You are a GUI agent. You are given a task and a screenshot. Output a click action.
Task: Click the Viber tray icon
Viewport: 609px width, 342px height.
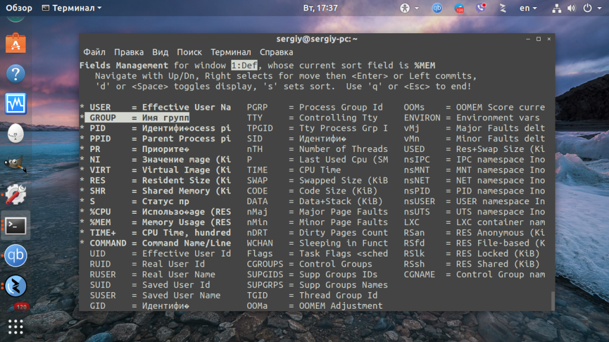coord(481,8)
